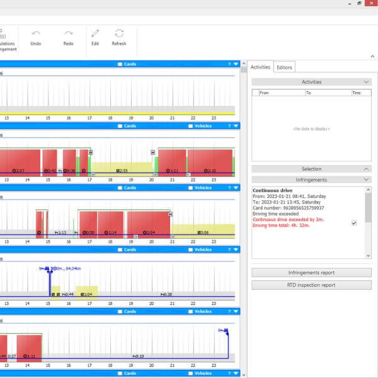Screen dimensions: 378x378
Task: Click the marker icon left of the 2:55 rest
Action: (x=91, y=152)
